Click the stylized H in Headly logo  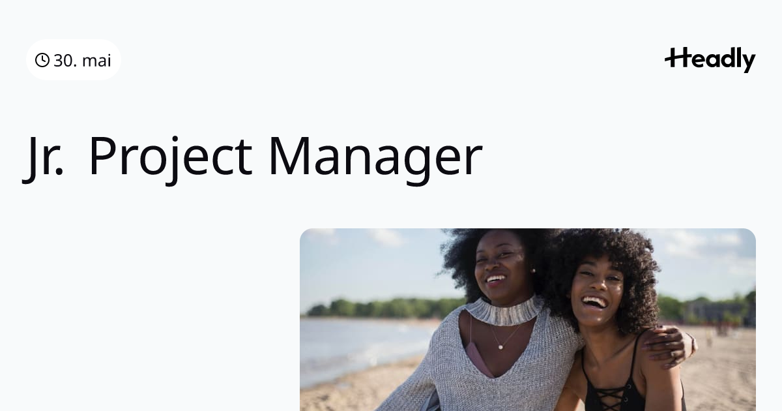click(x=677, y=58)
